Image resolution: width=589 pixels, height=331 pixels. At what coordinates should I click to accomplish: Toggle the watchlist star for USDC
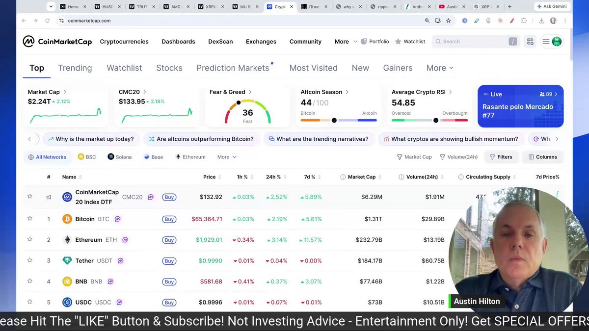(30, 302)
